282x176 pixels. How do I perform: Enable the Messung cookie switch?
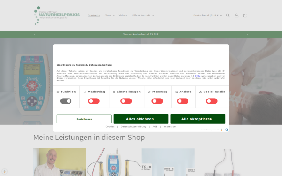pos(157,101)
